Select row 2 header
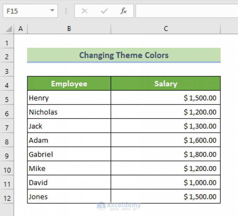 pyautogui.click(x=7, y=55)
